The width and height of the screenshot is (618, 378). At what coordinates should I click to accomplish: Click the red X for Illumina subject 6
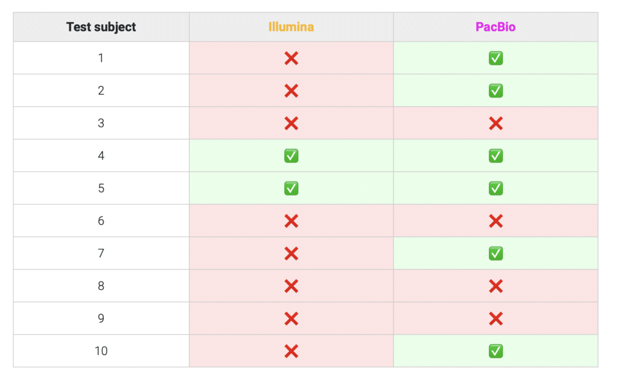[291, 221]
